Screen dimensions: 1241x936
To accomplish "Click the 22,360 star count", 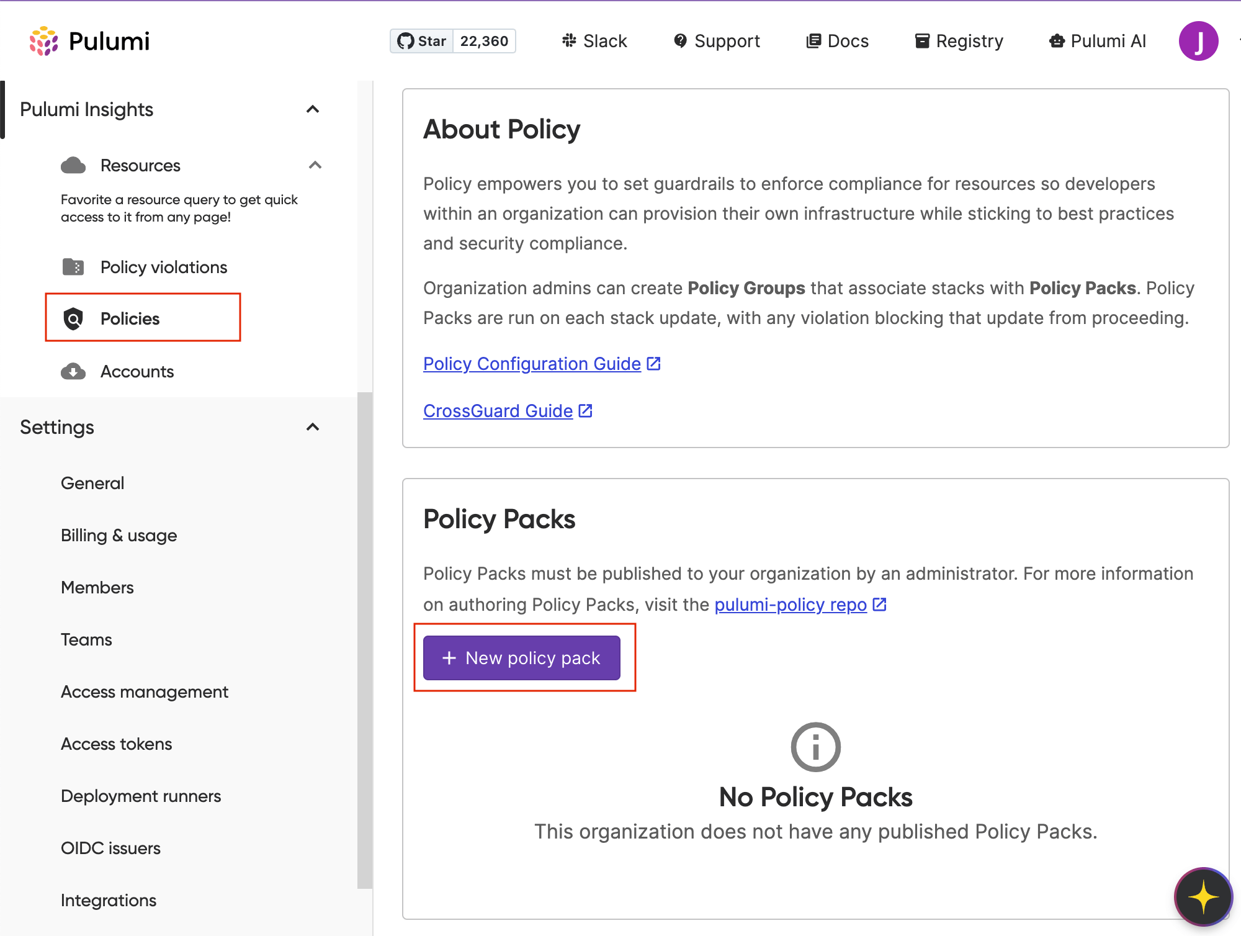I will coord(483,41).
